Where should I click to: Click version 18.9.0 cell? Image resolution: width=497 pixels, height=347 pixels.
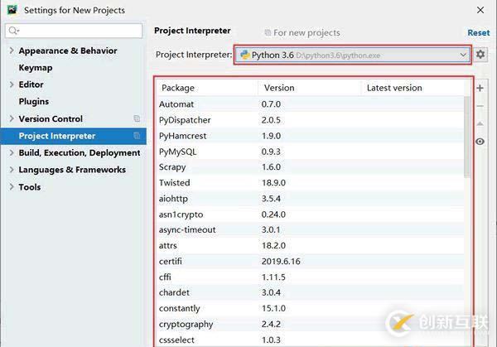pyautogui.click(x=273, y=183)
